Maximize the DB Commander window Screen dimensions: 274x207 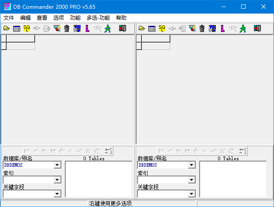pos(243,7)
